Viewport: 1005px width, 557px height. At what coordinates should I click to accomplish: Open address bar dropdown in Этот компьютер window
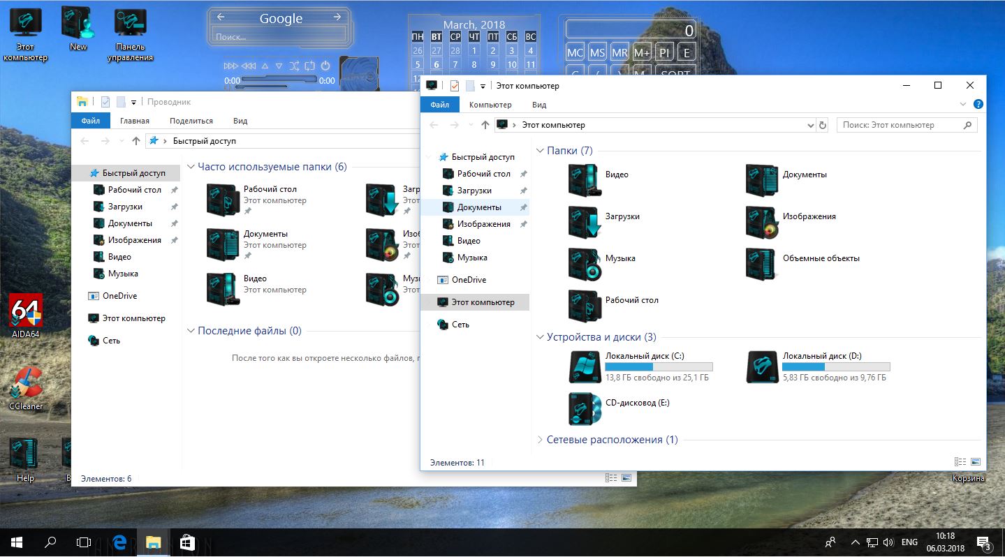810,126
